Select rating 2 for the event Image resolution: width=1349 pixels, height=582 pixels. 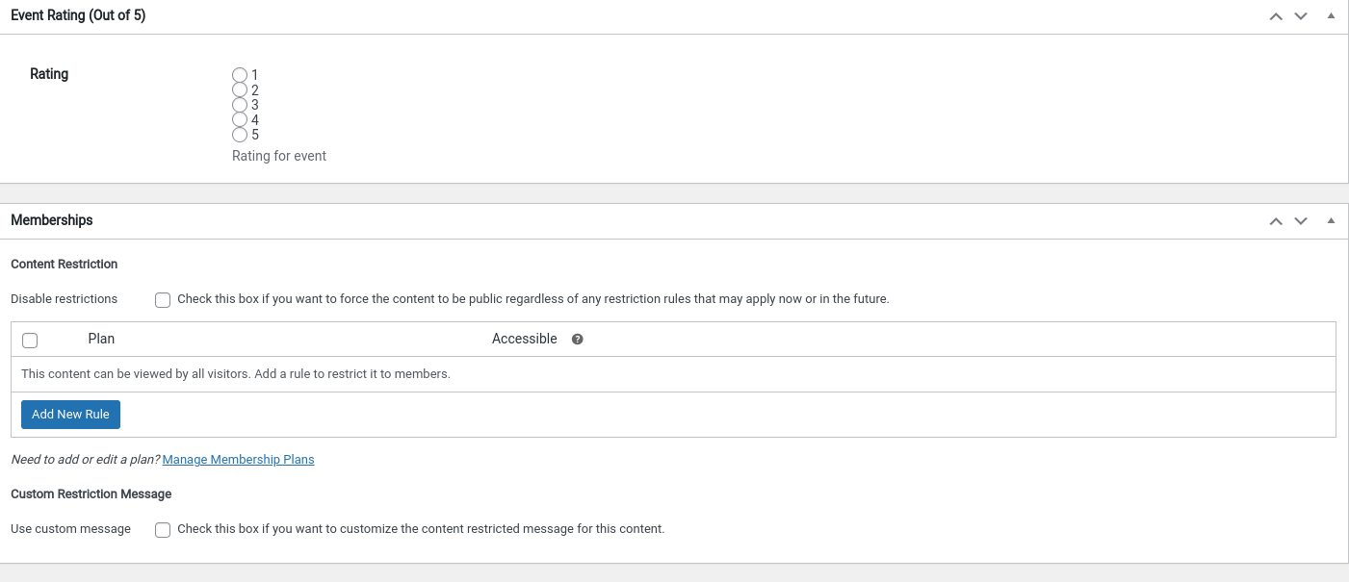point(240,89)
